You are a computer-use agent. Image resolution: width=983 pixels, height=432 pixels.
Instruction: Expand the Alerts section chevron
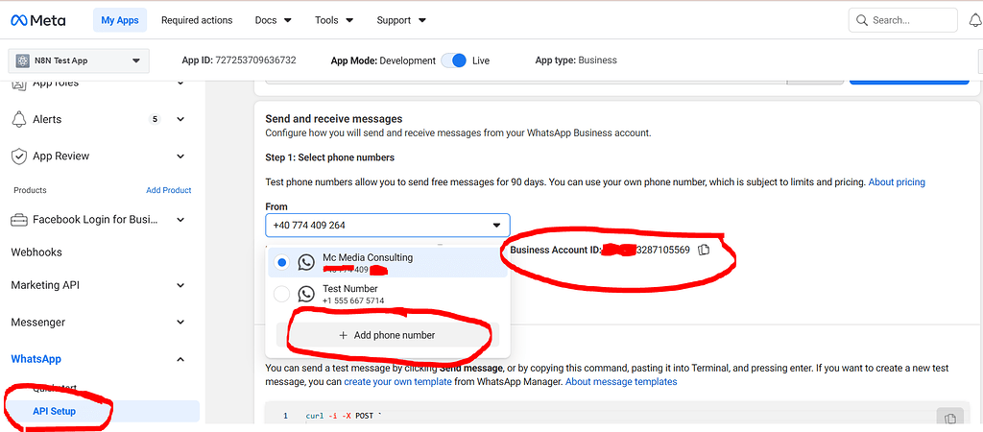pos(180,119)
